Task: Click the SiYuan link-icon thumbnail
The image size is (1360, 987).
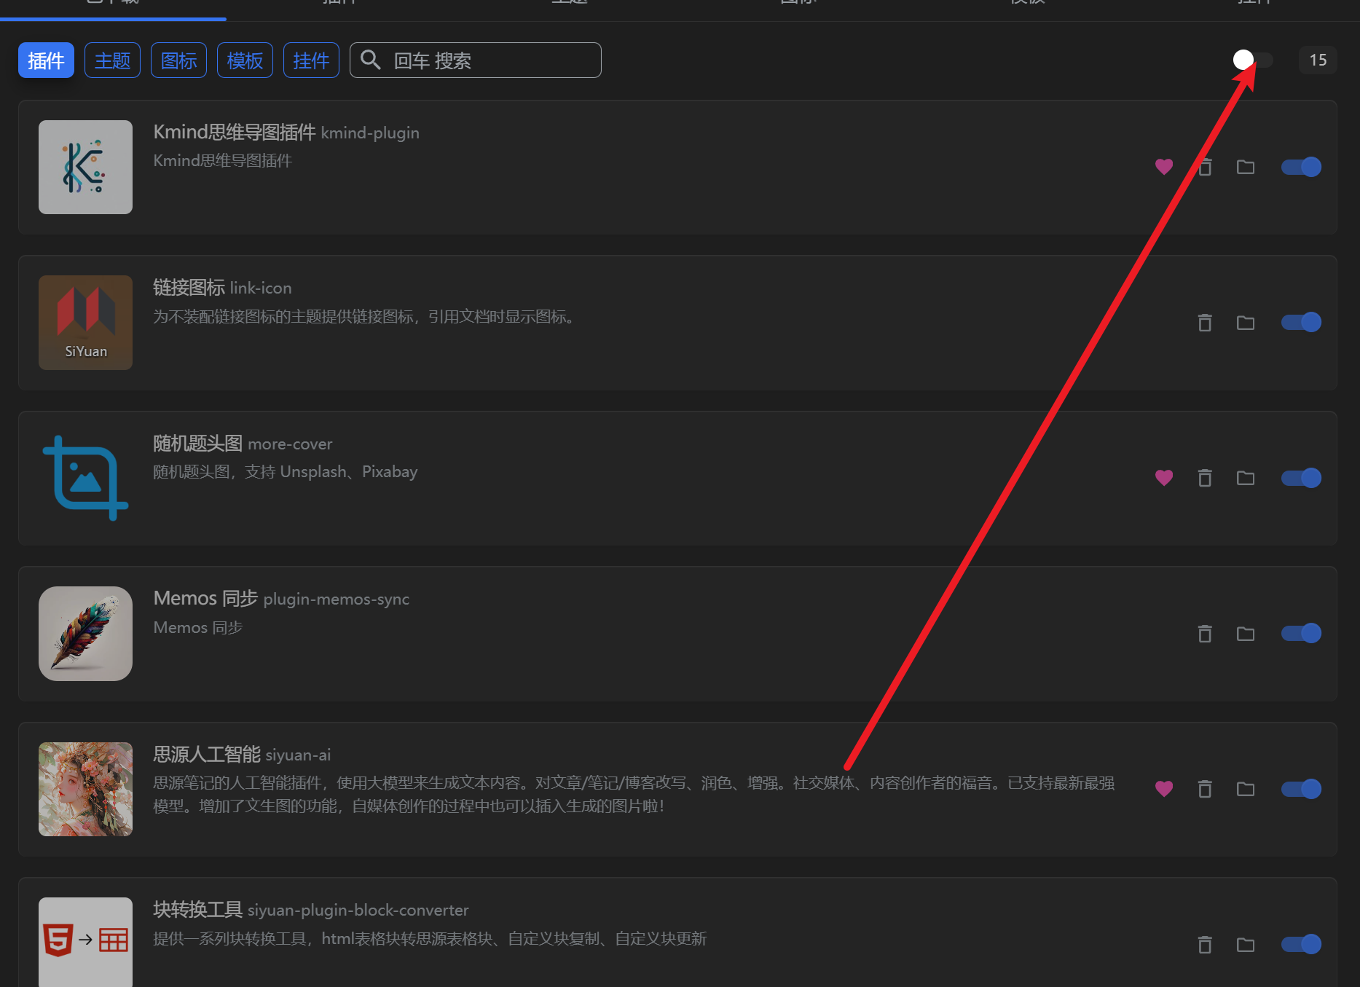Action: [x=85, y=322]
